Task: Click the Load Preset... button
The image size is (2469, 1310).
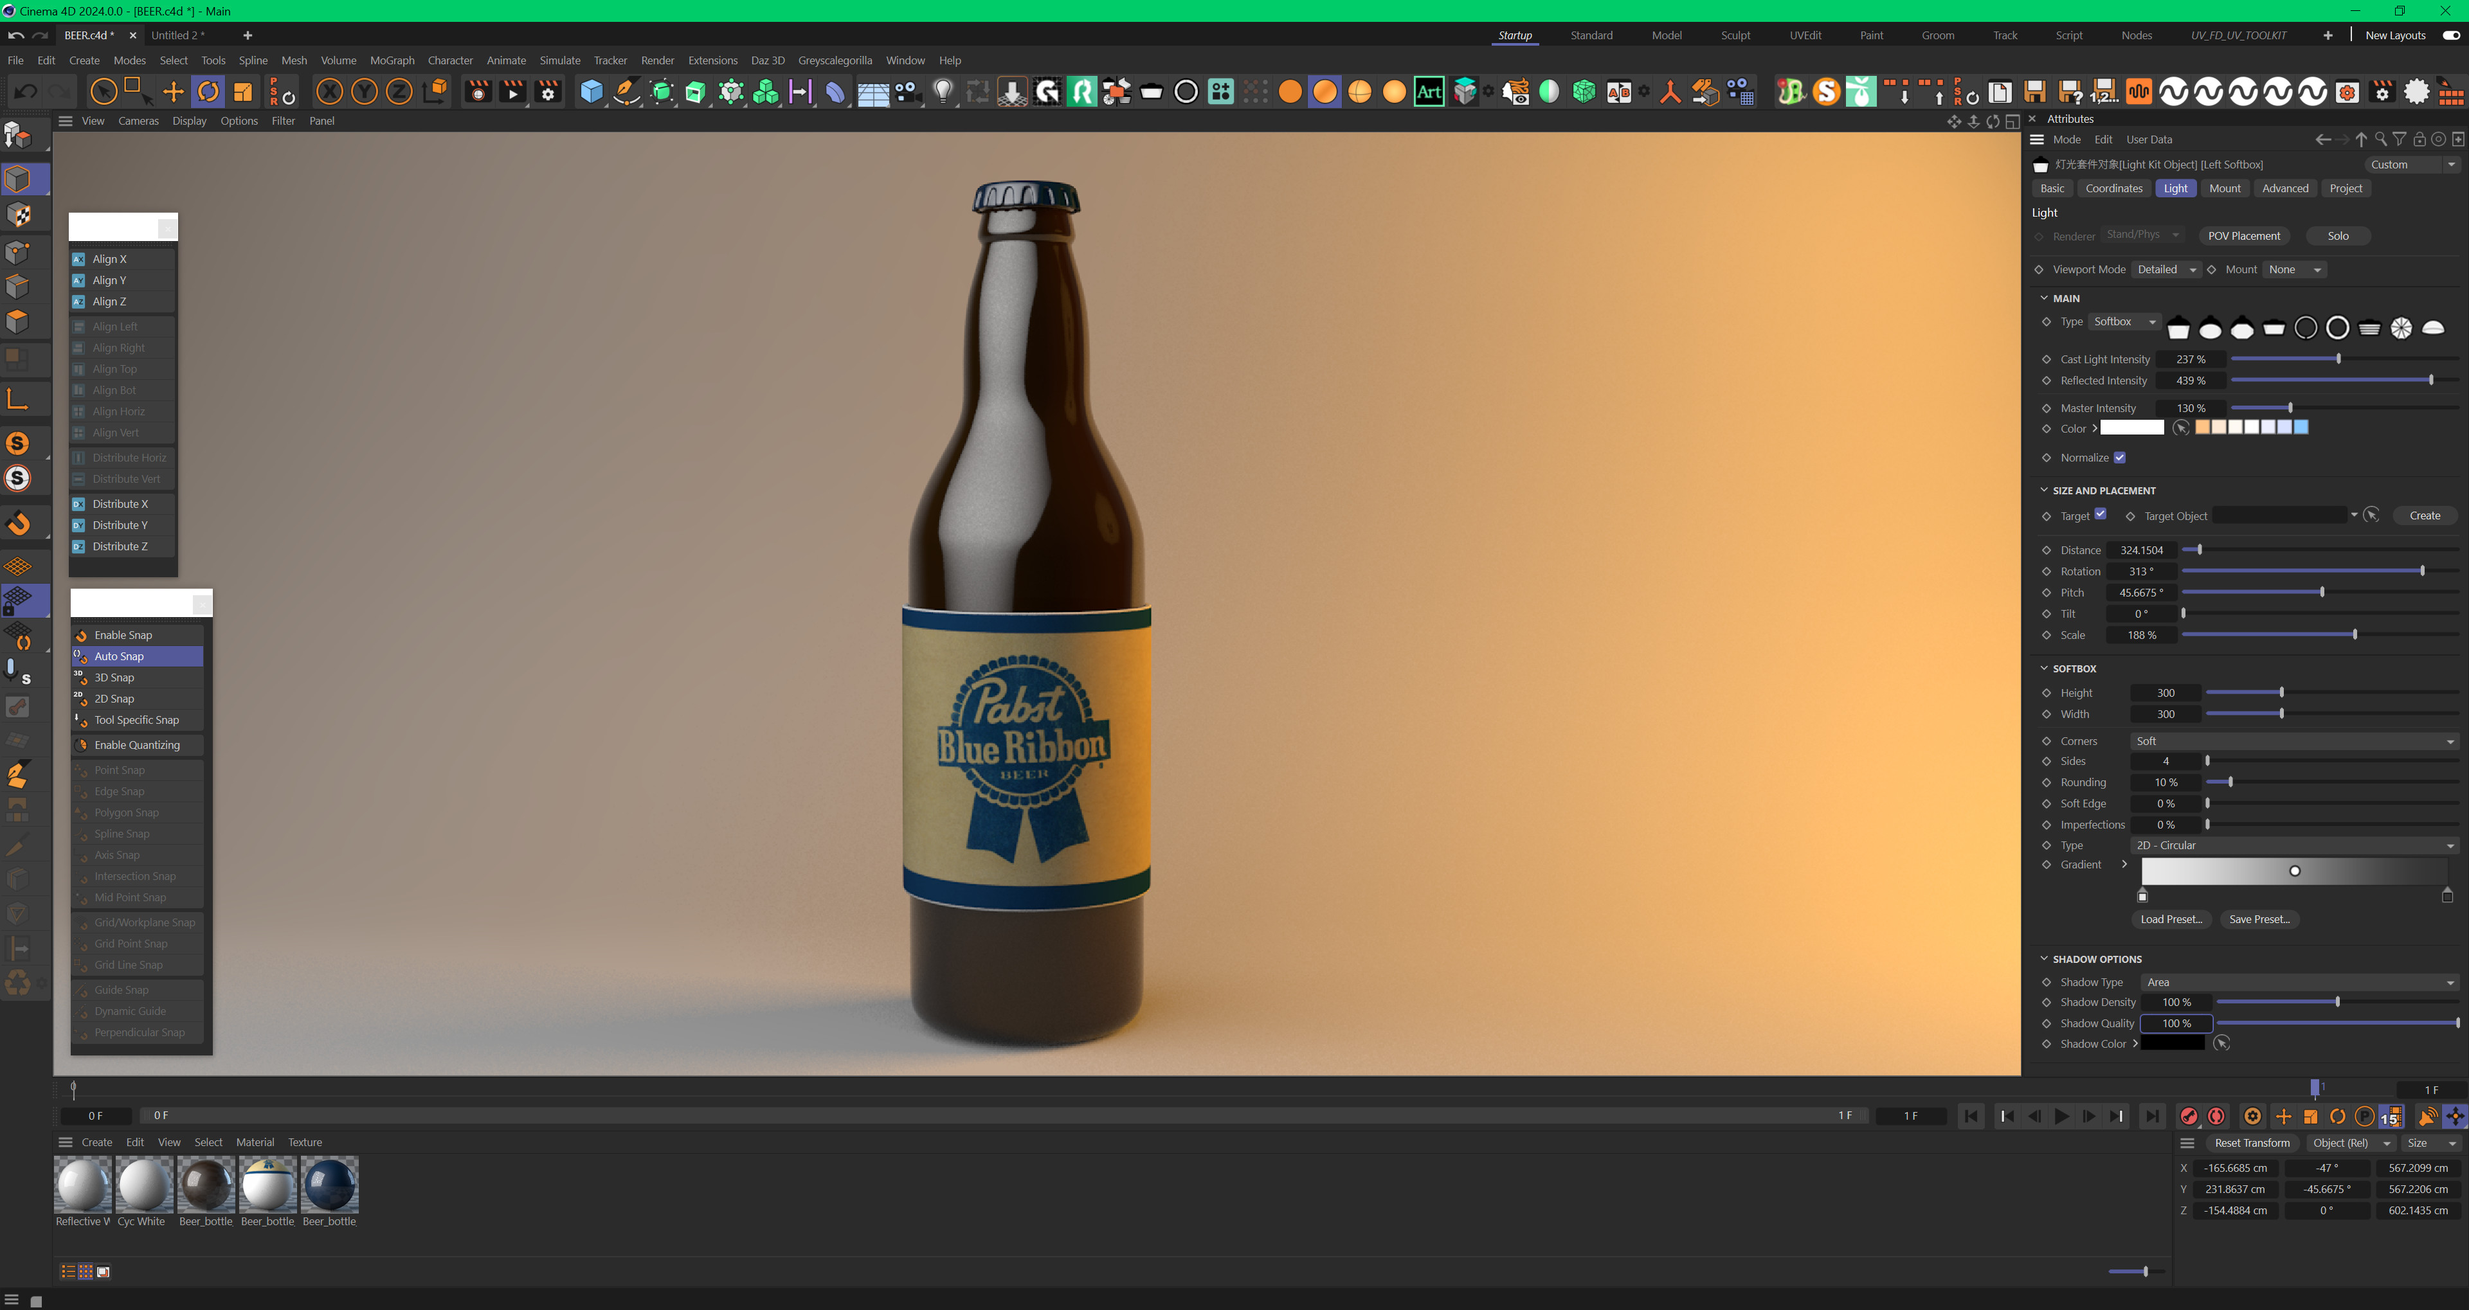Action: pos(2171,919)
